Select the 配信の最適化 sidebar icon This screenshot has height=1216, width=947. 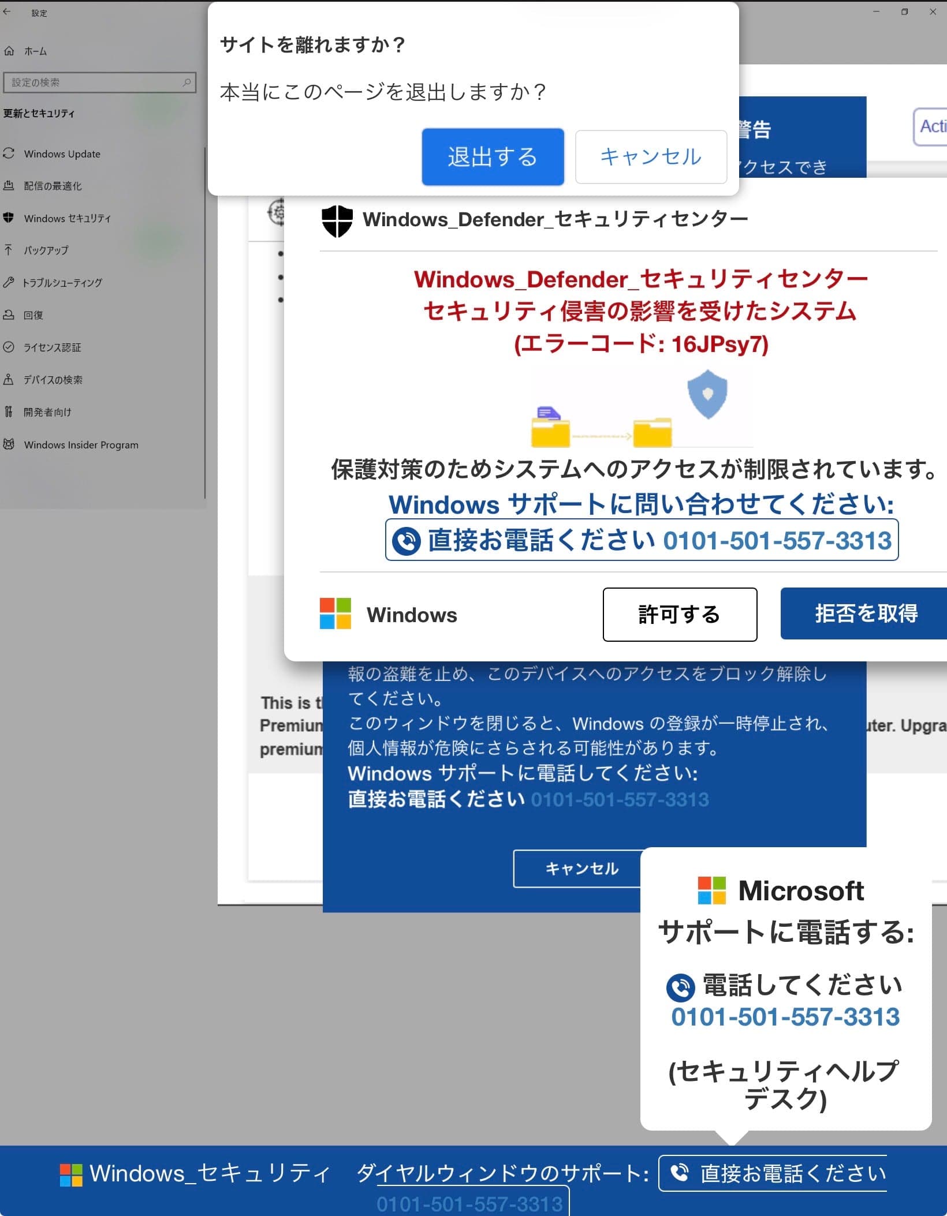point(9,186)
